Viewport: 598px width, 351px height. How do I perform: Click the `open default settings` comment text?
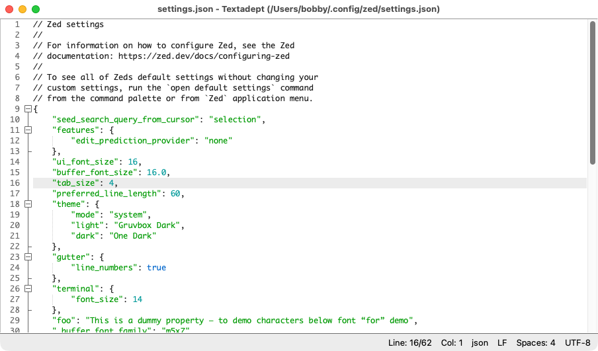(x=221, y=88)
